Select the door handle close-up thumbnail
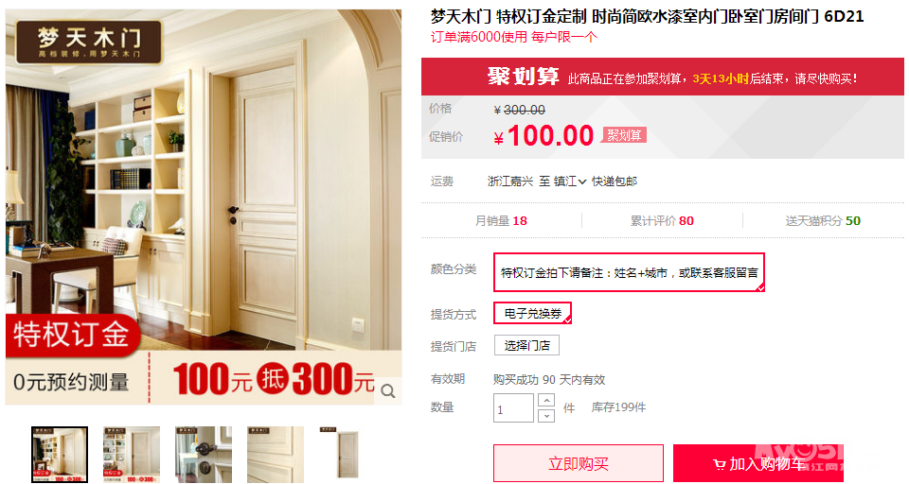This screenshot has width=909, height=484. coord(204,455)
